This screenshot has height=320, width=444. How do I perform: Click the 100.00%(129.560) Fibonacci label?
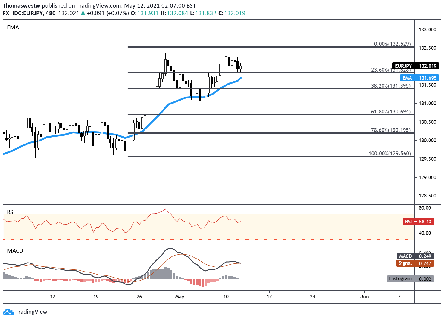point(389,154)
